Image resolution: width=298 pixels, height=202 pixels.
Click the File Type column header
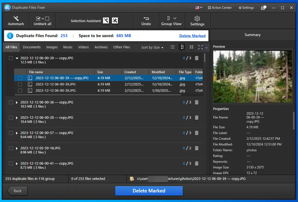point(184,72)
